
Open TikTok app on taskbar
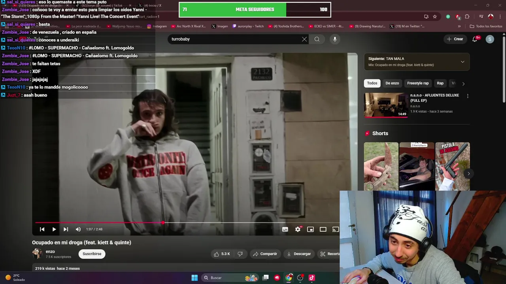[x=312, y=278]
